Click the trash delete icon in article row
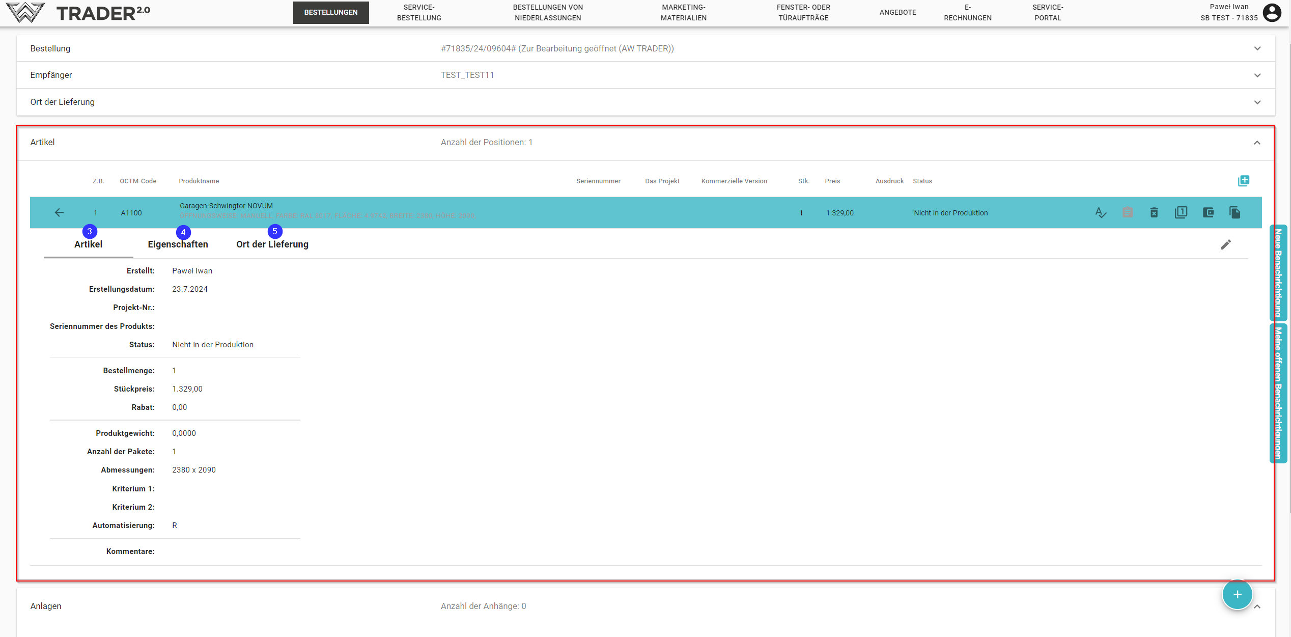The image size is (1291, 637). pos(1154,213)
